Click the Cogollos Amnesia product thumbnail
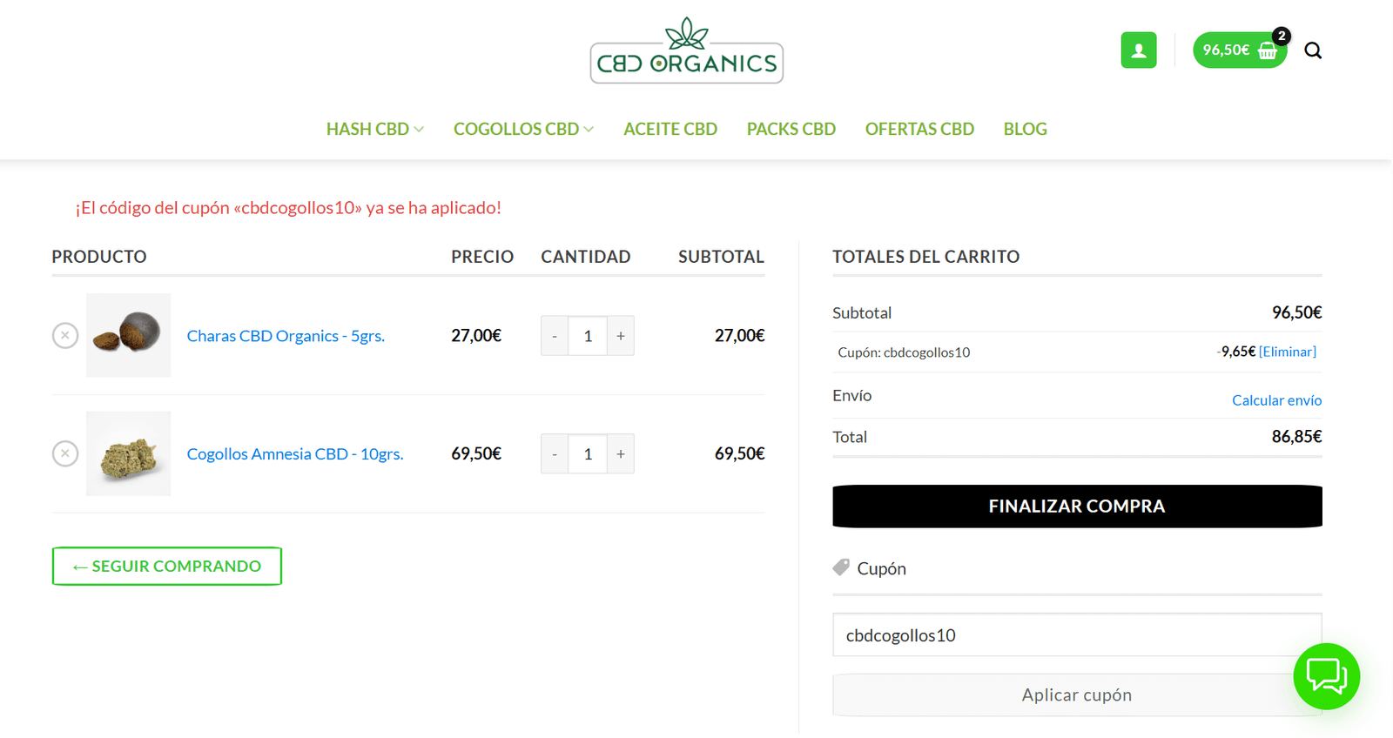Screen dimensions: 1393x738 [129, 453]
